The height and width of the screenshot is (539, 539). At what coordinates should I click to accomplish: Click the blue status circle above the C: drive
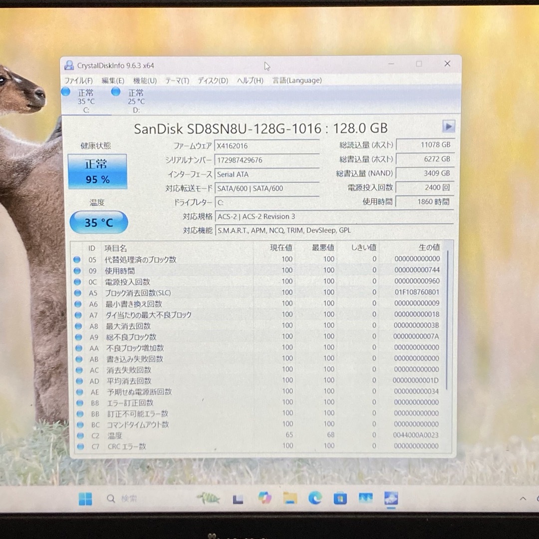[x=66, y=92]
